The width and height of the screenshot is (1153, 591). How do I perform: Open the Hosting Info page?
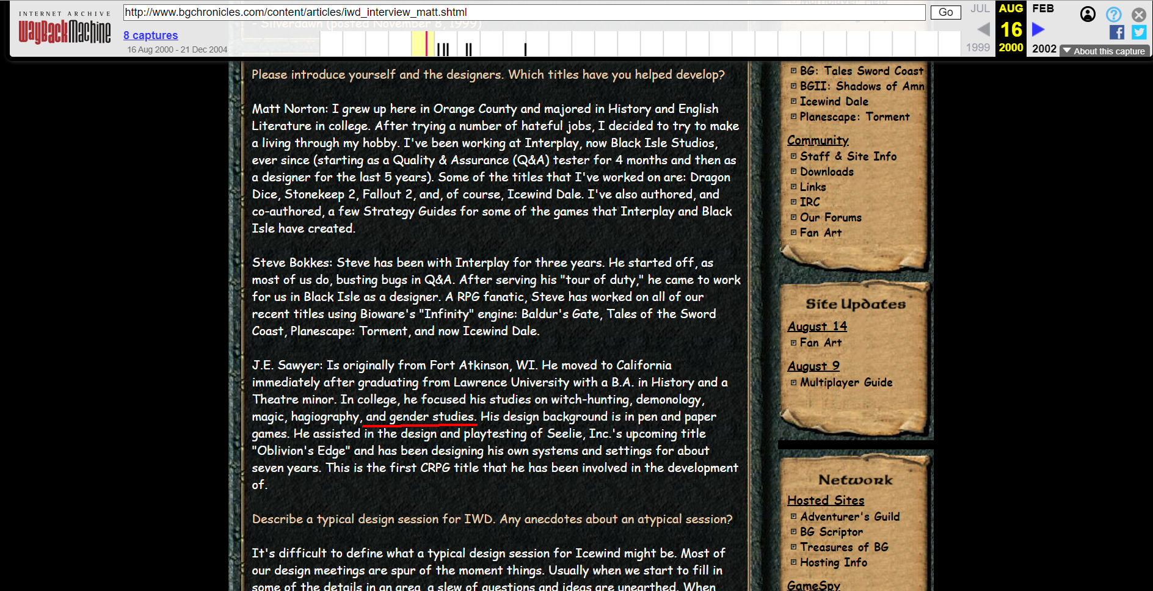pos(834,562)
